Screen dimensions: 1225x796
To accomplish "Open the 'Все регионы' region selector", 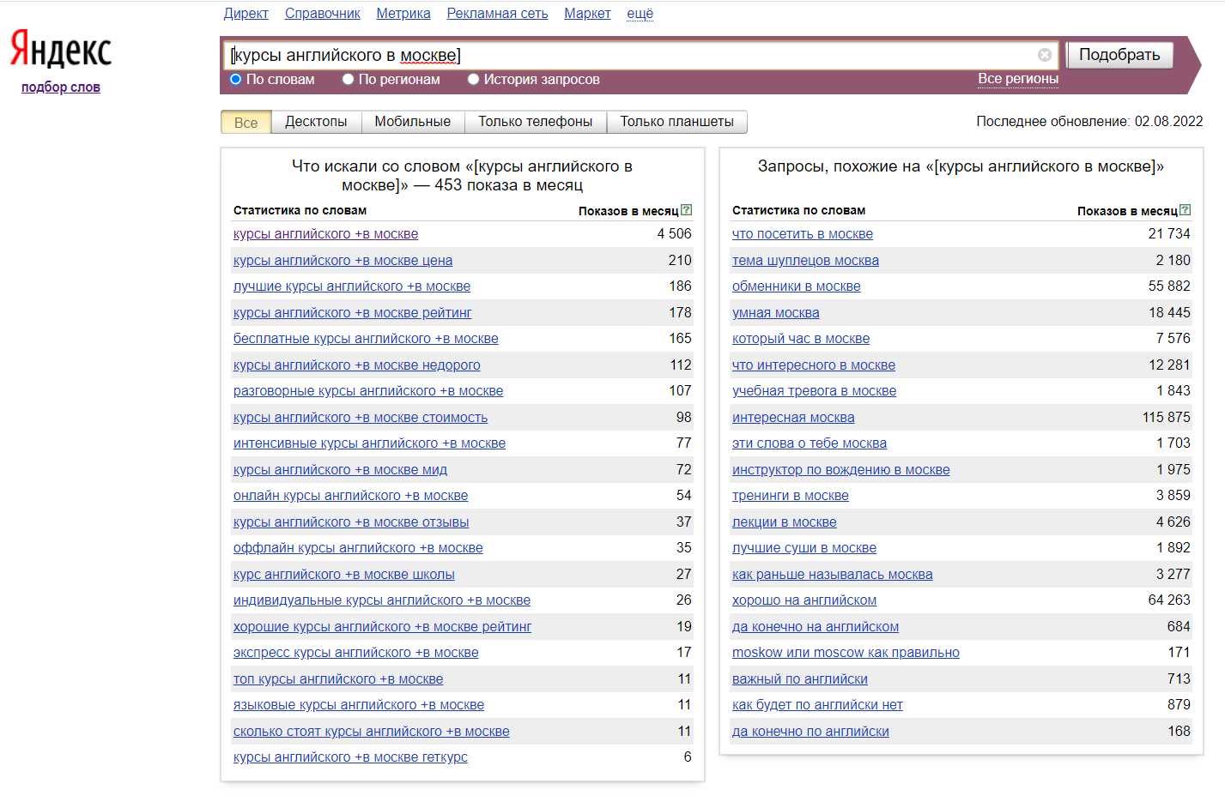I will pyautogui.click(x=1017, y=79).
